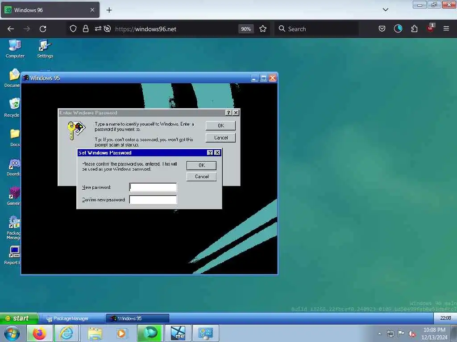Screen dimensions: 457x342
Task: Click the Windows 96 clock showing 22:08
Action: coord(445,318)
